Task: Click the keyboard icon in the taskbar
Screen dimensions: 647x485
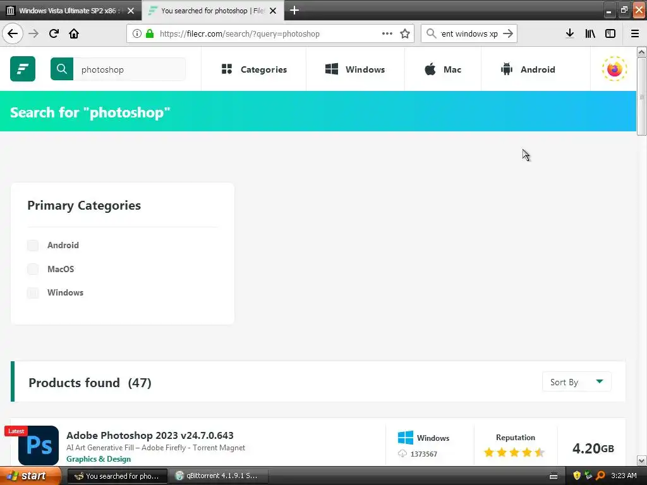Action: tap(553, 476)
